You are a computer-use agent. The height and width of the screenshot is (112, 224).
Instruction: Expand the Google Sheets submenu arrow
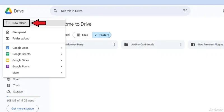[61, 54]
